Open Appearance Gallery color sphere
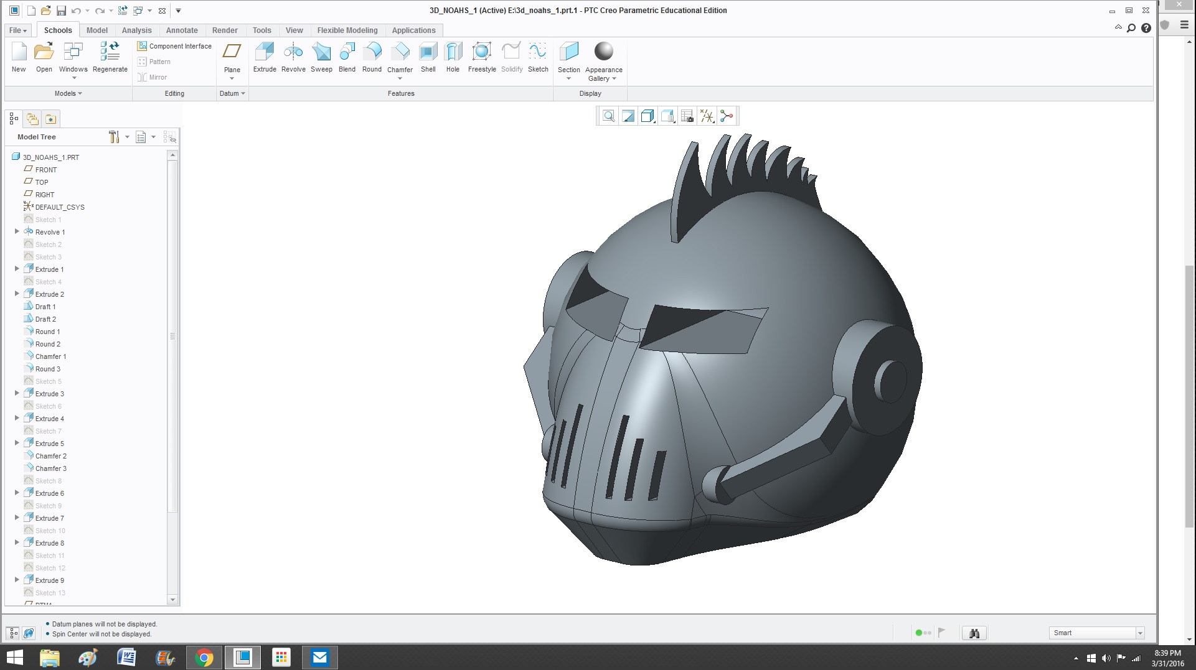The image size is (1196, 670). coord(603,52)
